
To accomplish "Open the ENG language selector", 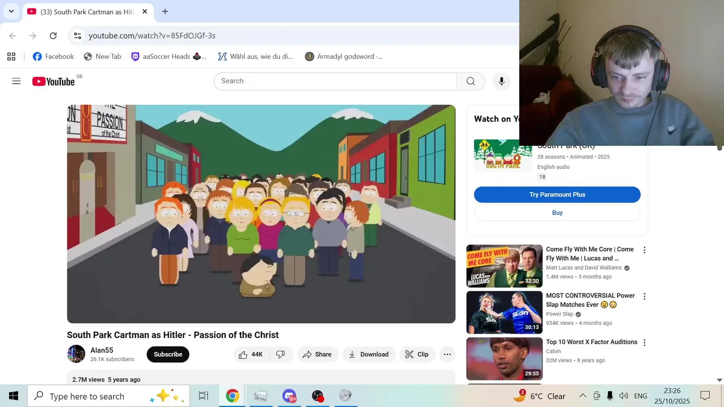I will tap(640, 396).
